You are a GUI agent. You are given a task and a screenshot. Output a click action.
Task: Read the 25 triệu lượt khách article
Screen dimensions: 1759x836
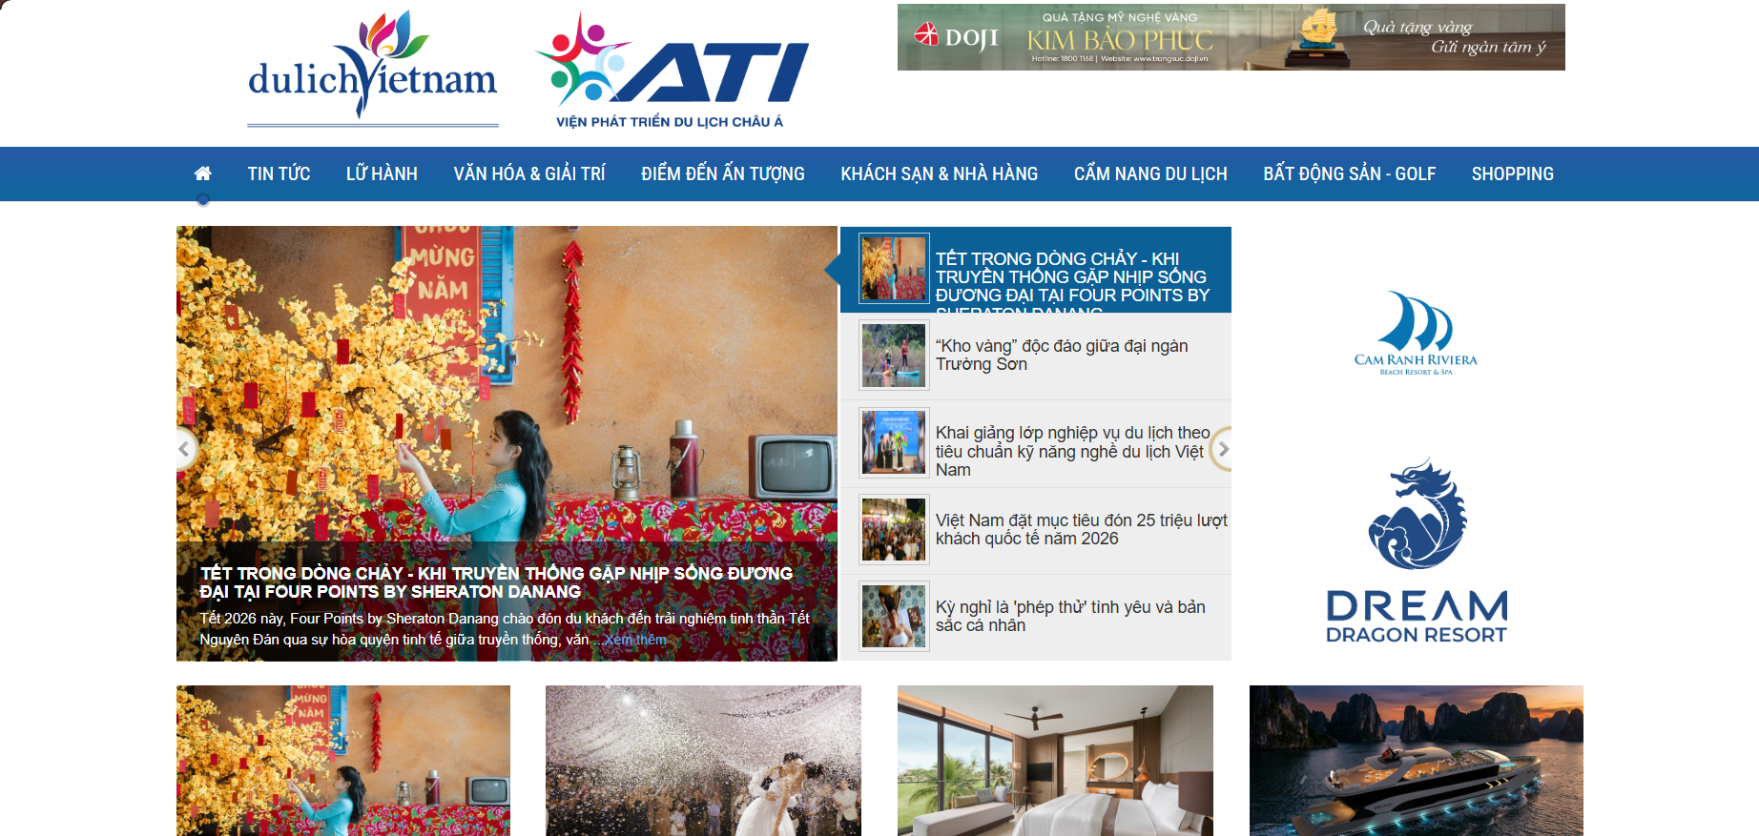tap(1080, 529)
